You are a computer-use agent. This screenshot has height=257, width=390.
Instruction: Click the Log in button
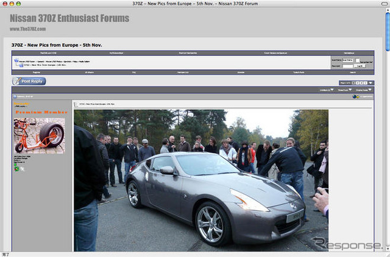[x=360, y=66]
